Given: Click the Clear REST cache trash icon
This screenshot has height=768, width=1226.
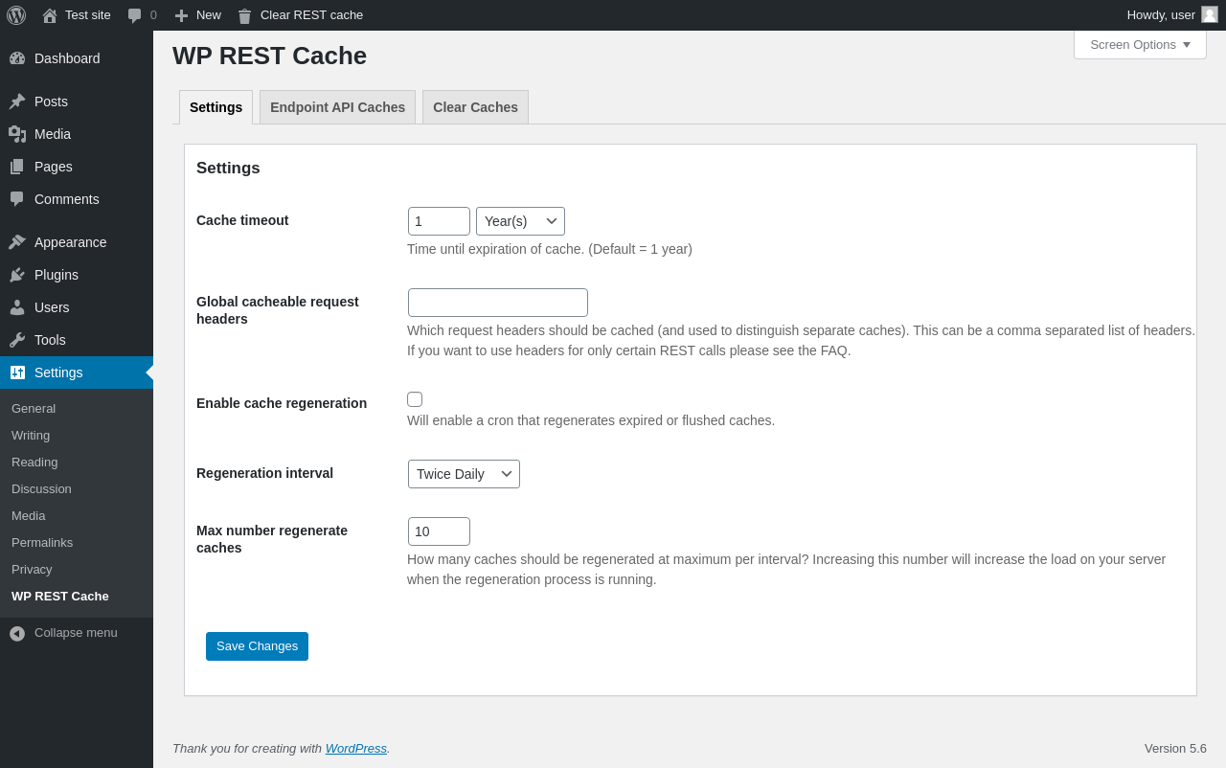Looking at the screenshot, I should point(244,15).
